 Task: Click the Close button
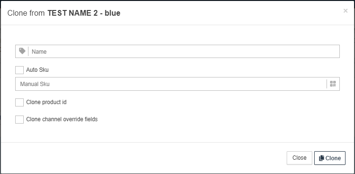click(x=299, y=158)
